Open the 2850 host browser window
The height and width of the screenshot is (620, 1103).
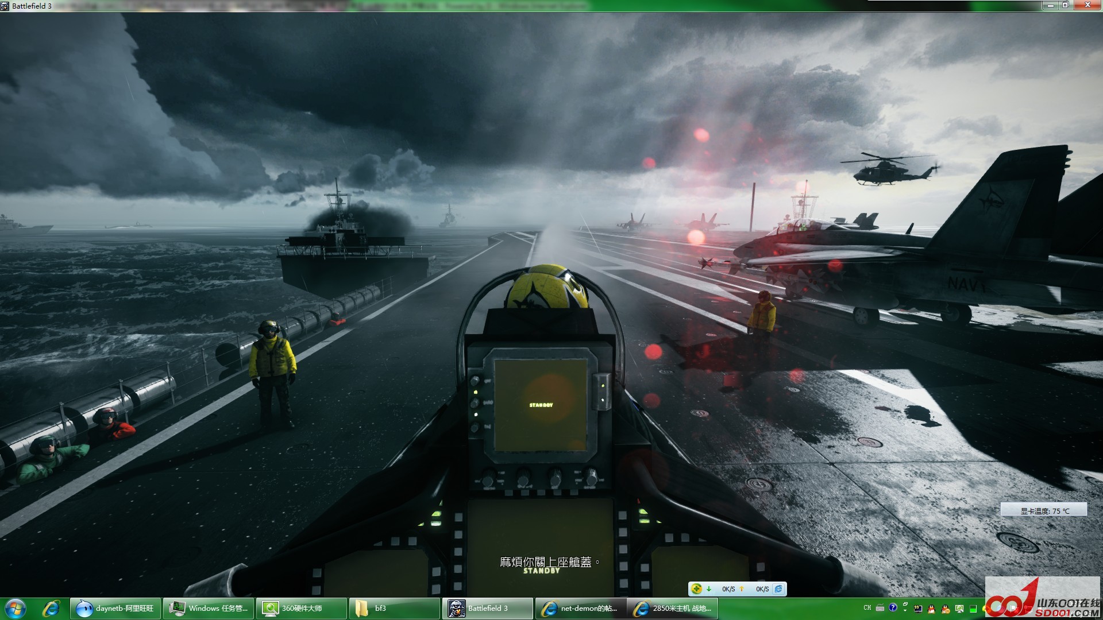point(673,608)
